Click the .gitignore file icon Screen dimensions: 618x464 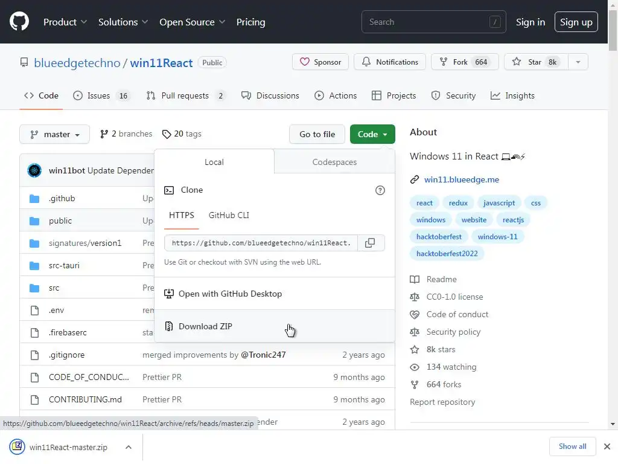click(x=34, y=355)
